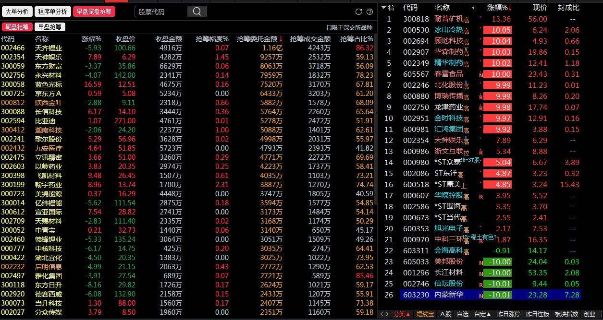Click the N marker on 美邦股份 row
This screenshot has width=603, height=320.
click(x=481, y=263)
